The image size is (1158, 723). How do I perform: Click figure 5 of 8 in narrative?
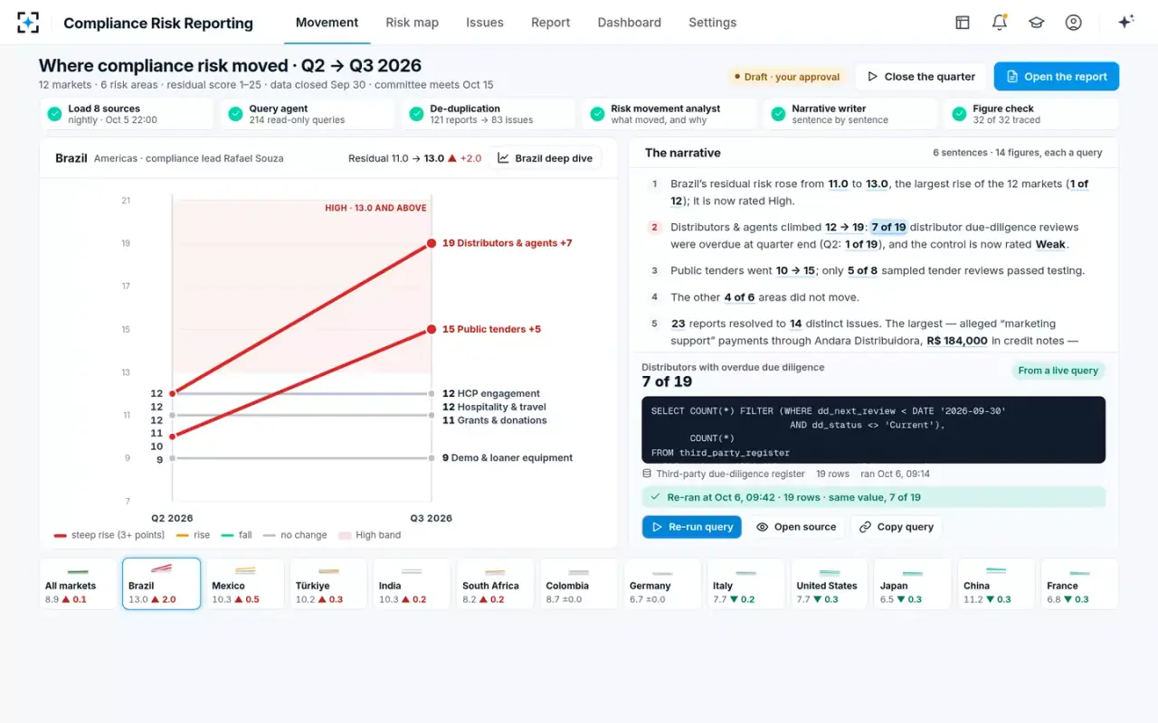click(x=862, y=270)
